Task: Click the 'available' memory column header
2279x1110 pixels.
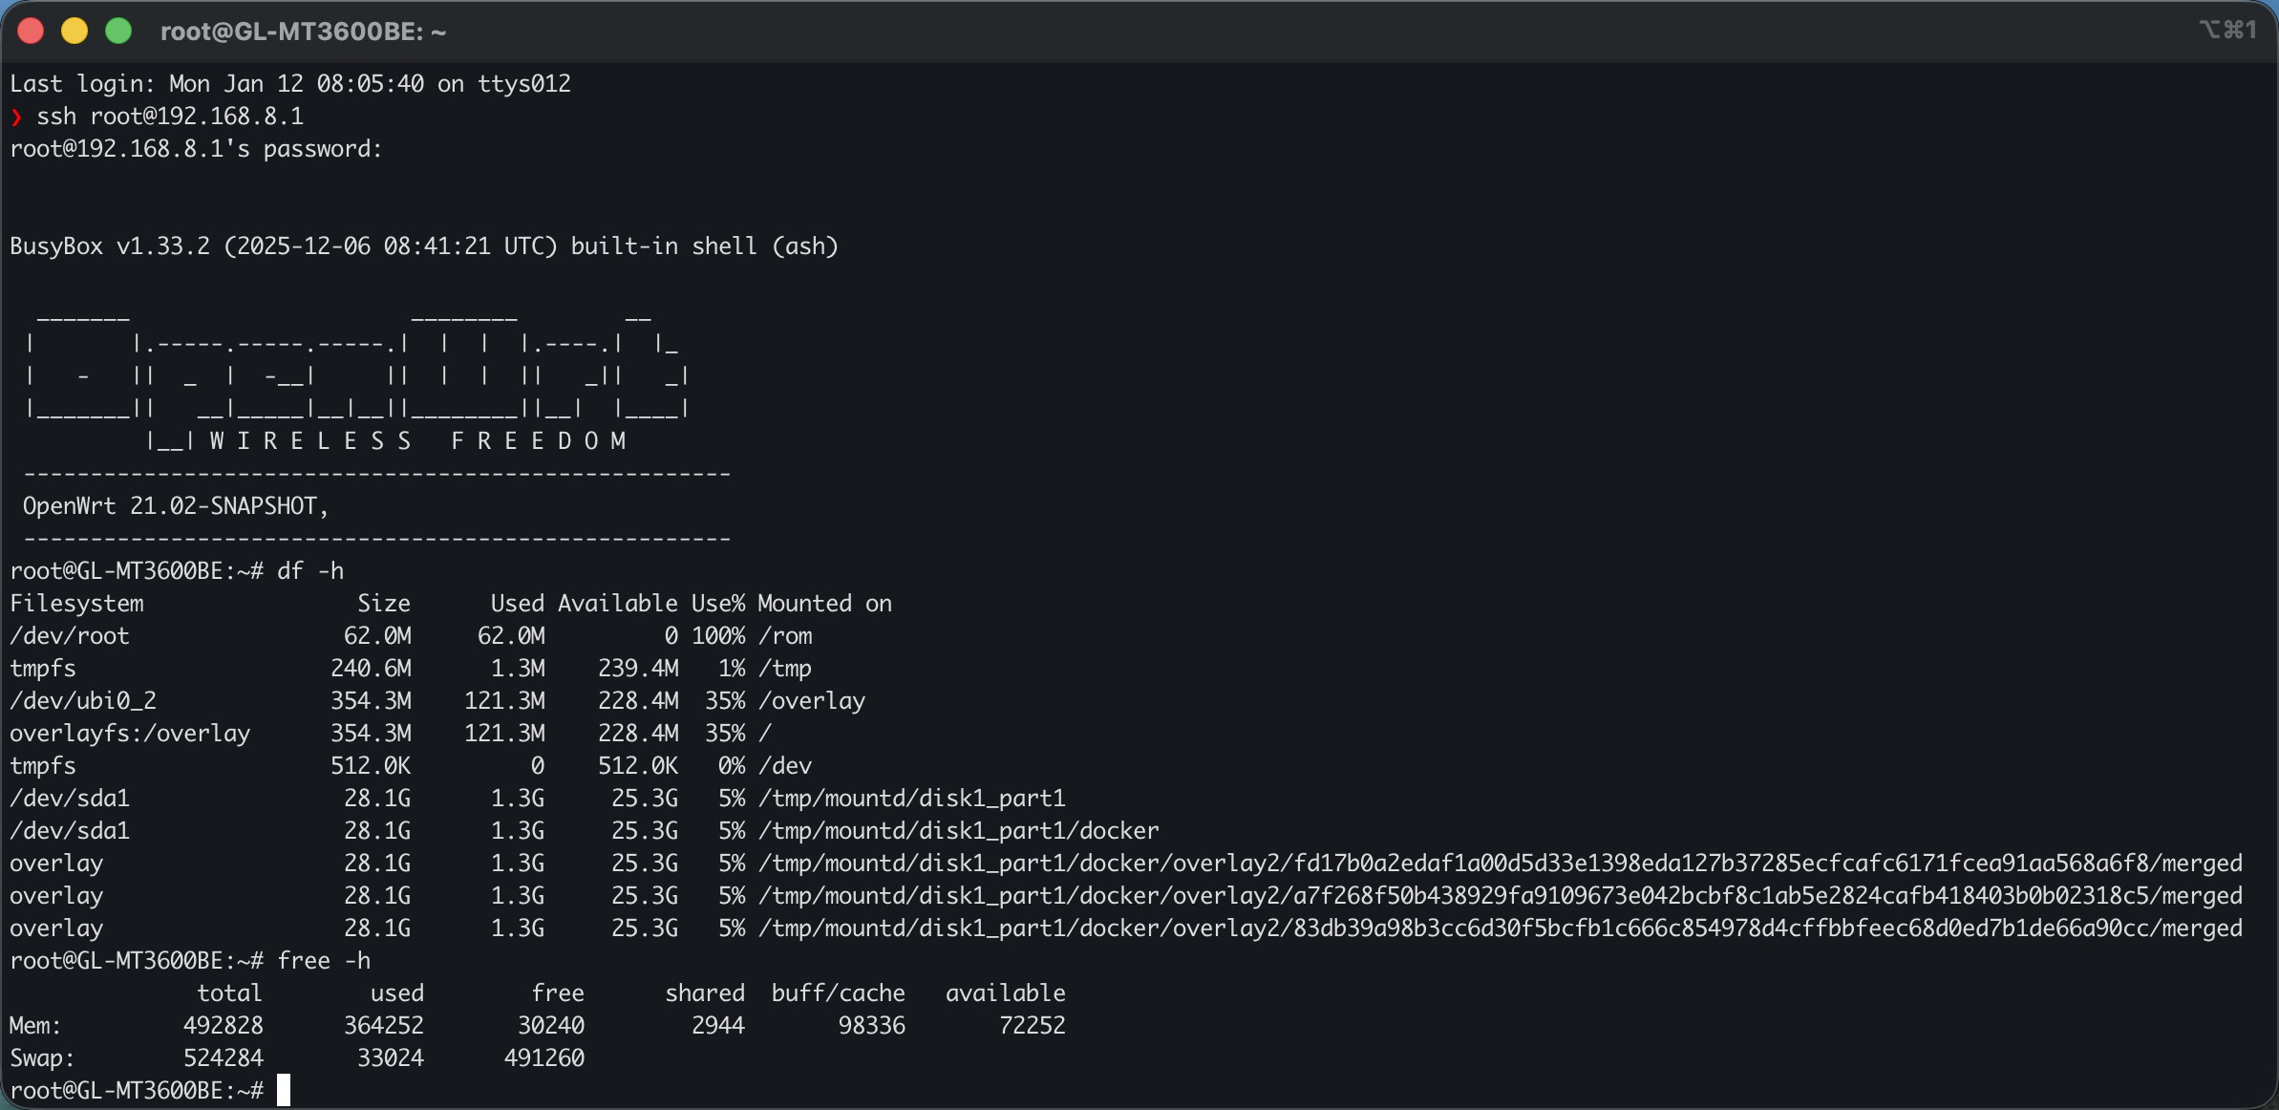Action: point(1005,993)
